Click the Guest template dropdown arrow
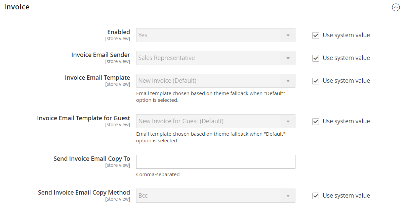This screenshot has height=209, width=404. pos(288,121)
